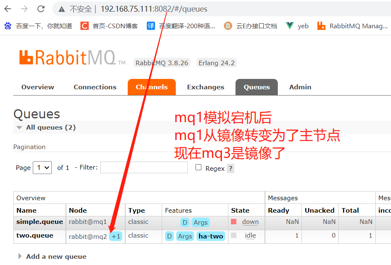Open the Regex help question mark
This screenshot has height=265, width=391.
click(231, 169)
